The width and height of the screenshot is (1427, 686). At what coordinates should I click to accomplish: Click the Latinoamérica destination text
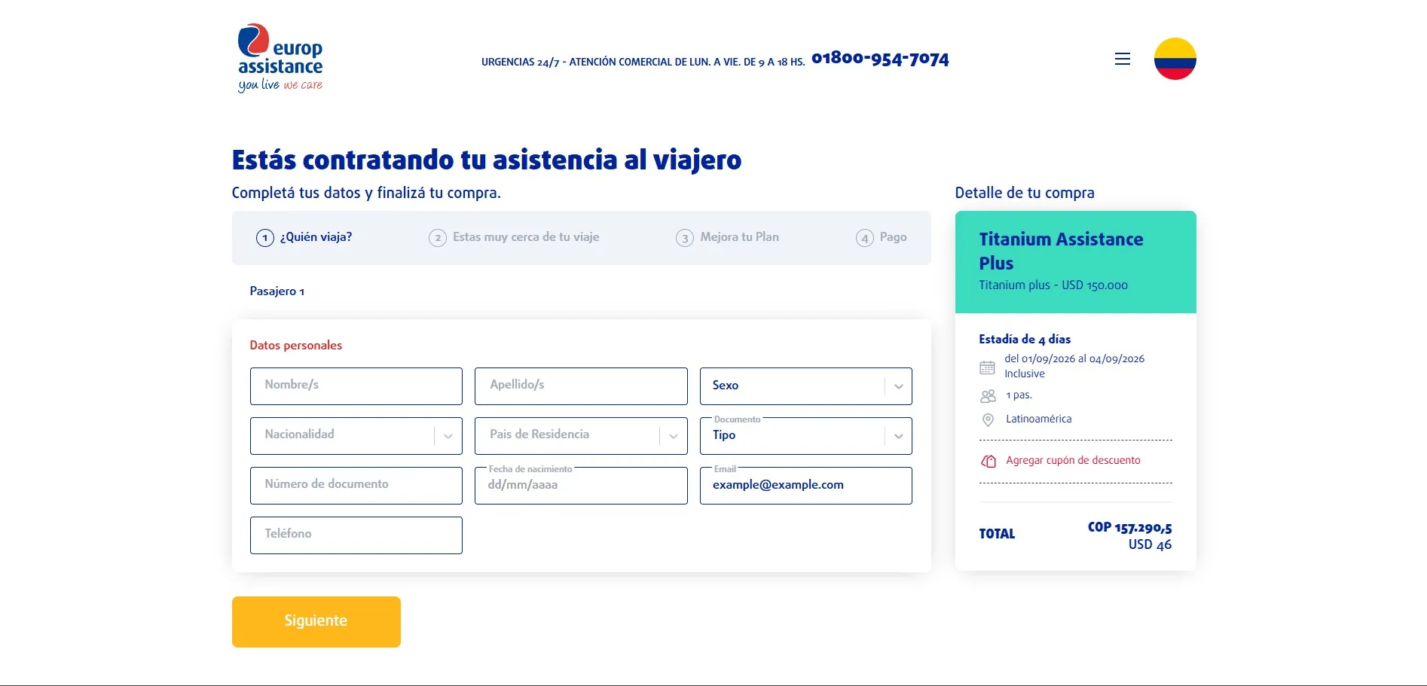1038,419
